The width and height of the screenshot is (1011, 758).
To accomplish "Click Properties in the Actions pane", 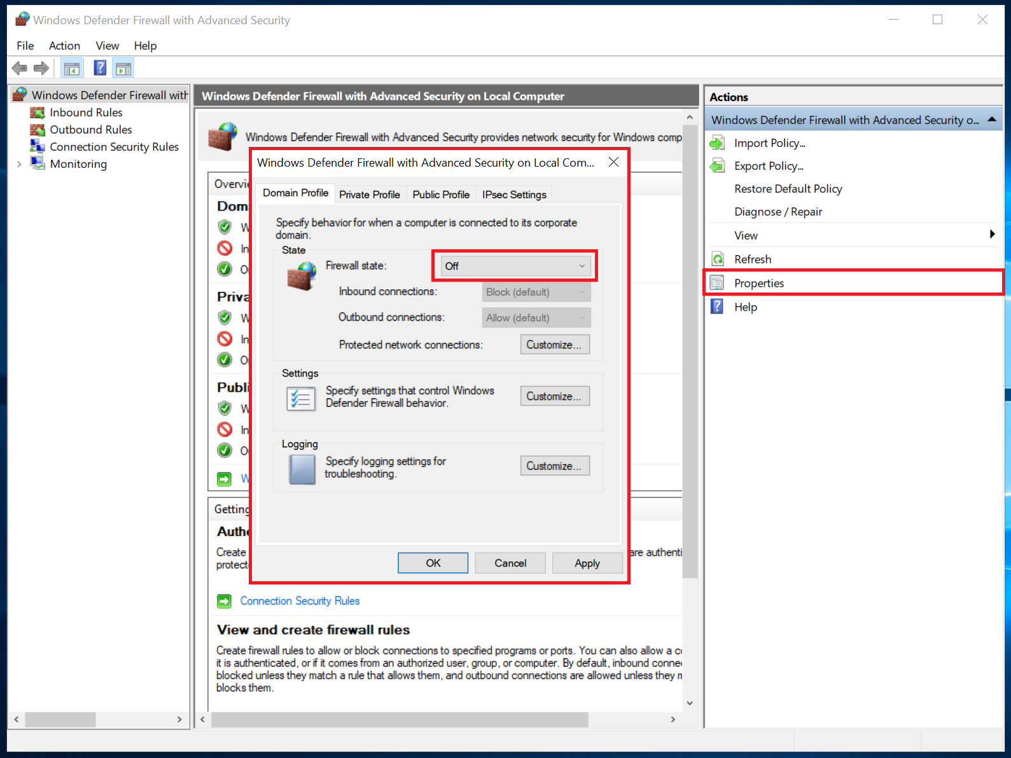I will [759, 283].
